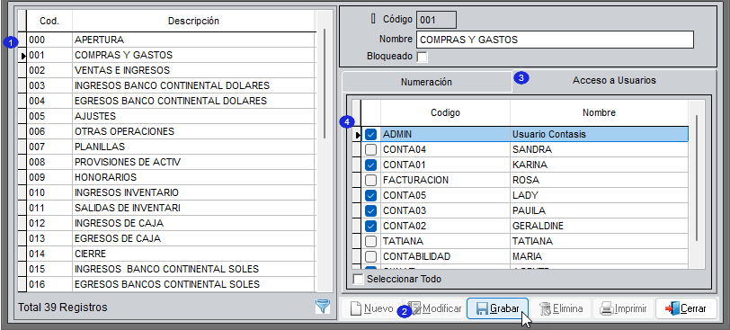Click the GERALDINE name cell
The width and height of the screenshot is (730, 330).
point(599,227)
